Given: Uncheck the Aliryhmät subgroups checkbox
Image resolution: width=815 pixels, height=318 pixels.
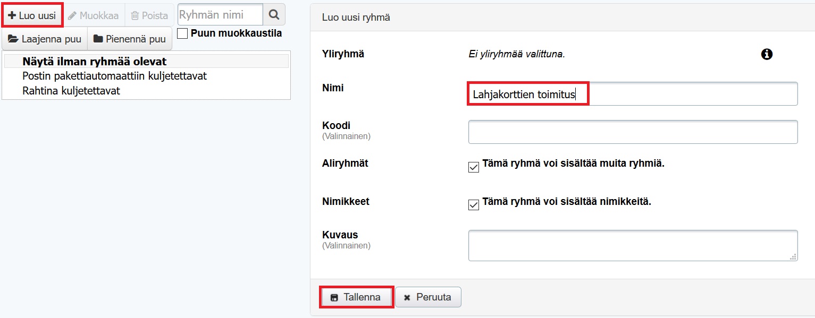Looking at the screenshot, I should point(474,167).
